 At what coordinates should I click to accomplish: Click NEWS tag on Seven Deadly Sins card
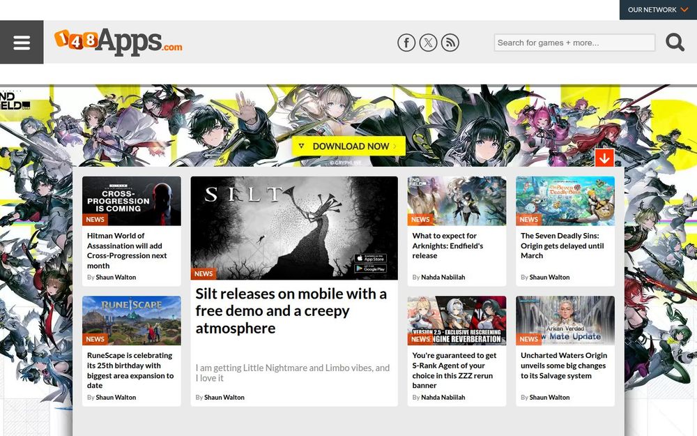pyautogui.click(x=528, y=219)
